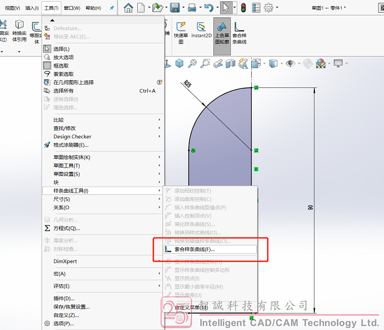Expand the New document dropdown arrow
Screen dimensions: 384x330
(149, 8)
